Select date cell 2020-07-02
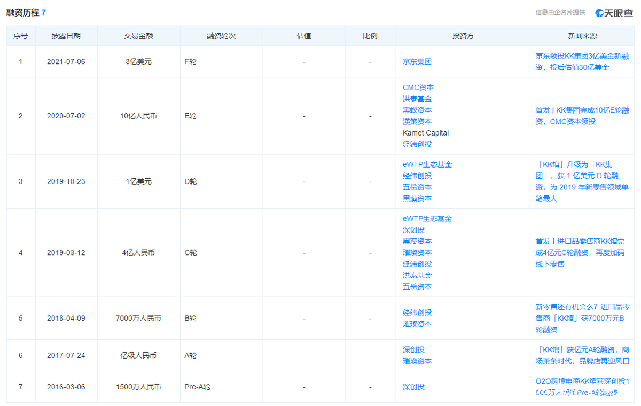Viewport: 641px width, 406px height. pos(66,116)
